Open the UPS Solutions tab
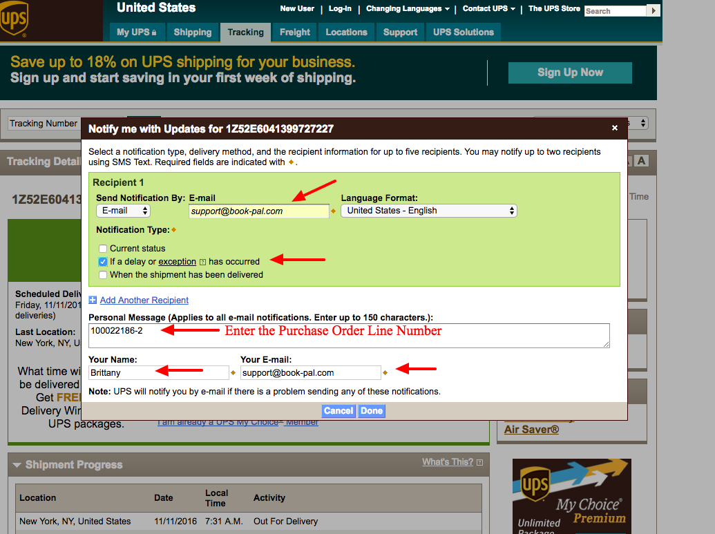 point(464,32)
